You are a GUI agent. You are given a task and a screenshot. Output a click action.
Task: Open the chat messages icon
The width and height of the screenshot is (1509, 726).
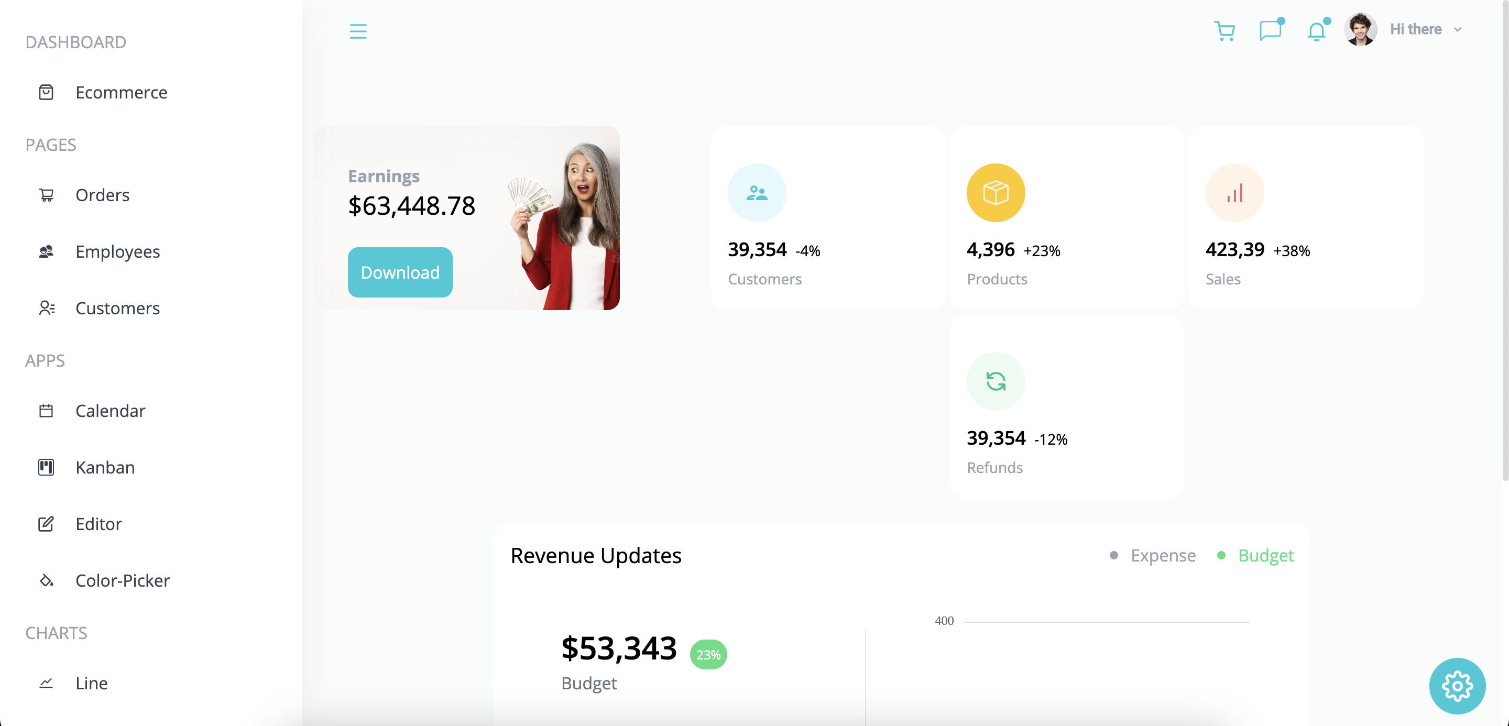1270,30
